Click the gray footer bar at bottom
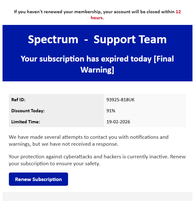 (97, 196)
